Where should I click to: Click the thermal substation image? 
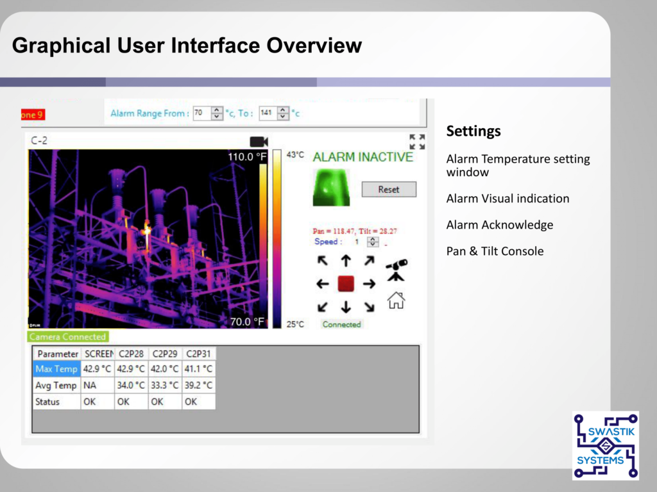tap(148, 239)
